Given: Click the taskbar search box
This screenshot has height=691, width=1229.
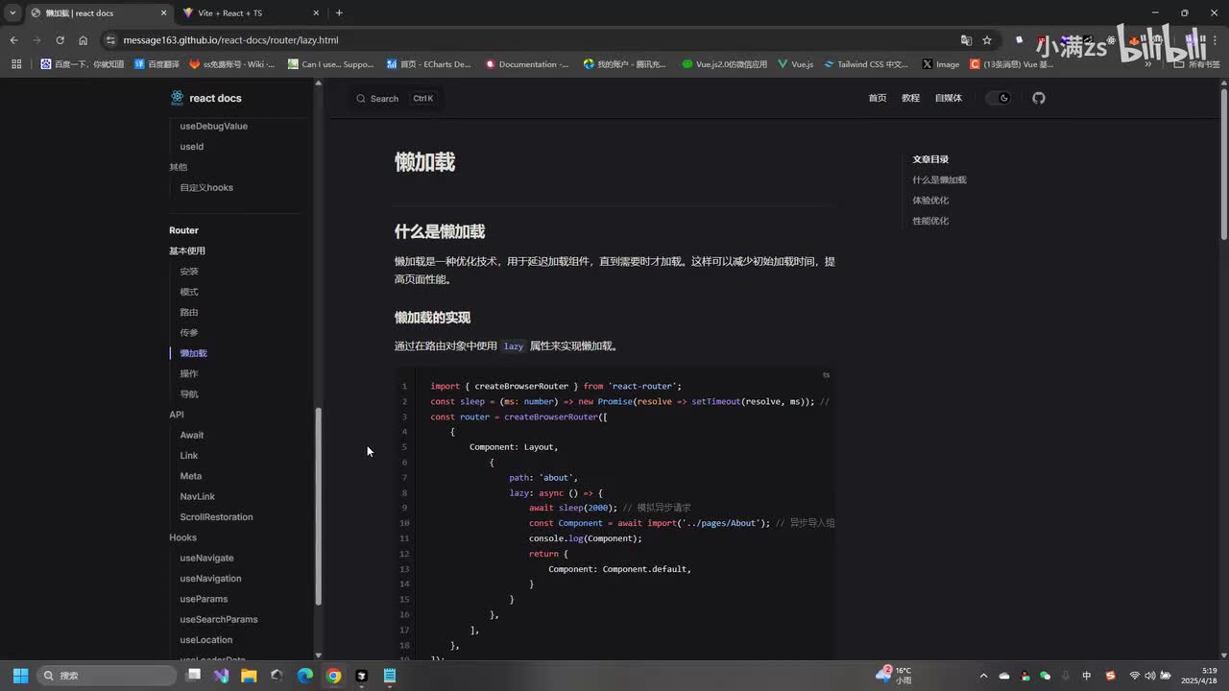Looking at the screenshot, I should coord(107,676).
